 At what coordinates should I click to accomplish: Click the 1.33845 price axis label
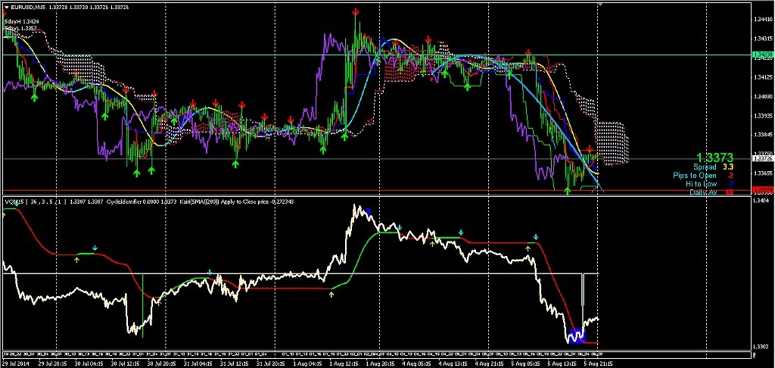(761, 135)
